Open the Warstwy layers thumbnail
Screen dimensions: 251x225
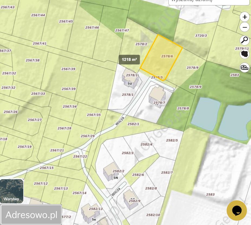(12, 191)
